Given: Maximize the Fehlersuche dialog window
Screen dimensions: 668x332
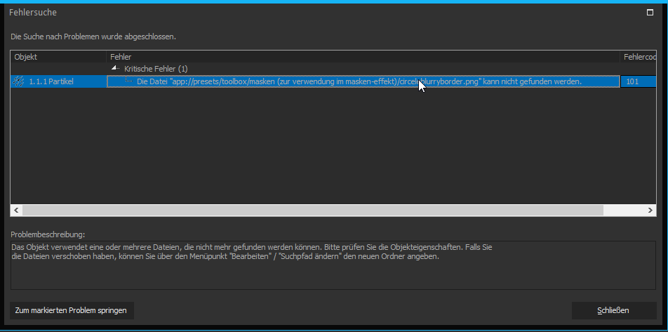Looking at the screenshot, I should [650, 12].
